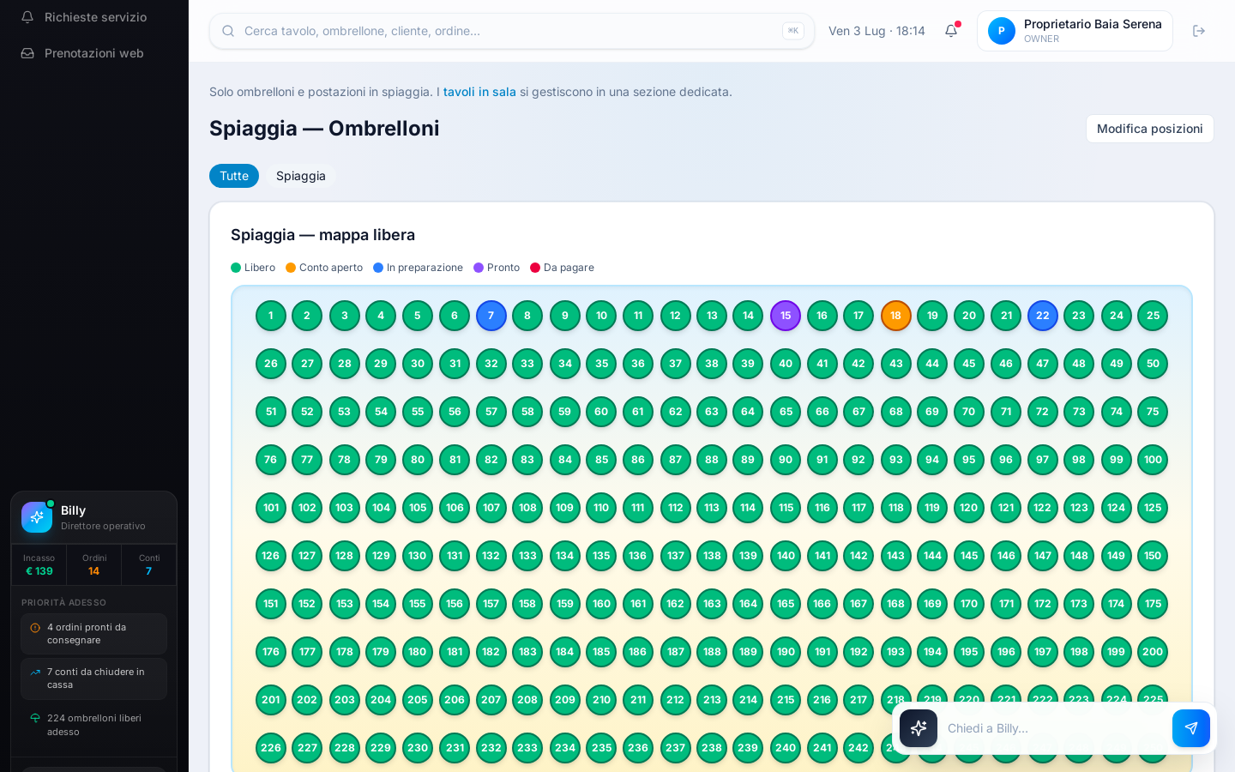The height and width of the screenshot is (772, 1235).
Task: Click the Libero legend label
Action: tap(260, 268)
